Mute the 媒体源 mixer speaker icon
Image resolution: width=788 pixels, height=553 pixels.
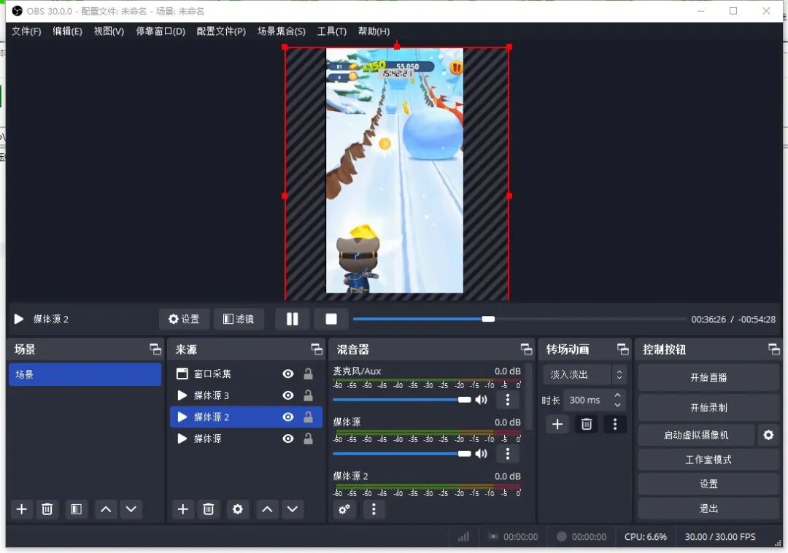click(482, 454)
